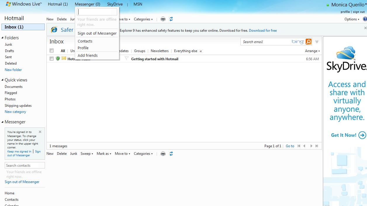Check the select-all messages checkbox

click(51, 50)
